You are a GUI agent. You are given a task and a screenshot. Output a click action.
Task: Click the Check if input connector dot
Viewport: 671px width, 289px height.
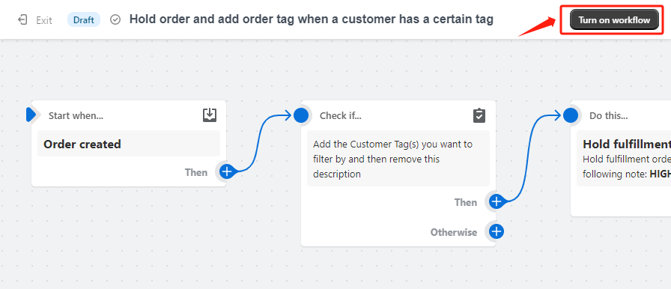pos(301,115)
